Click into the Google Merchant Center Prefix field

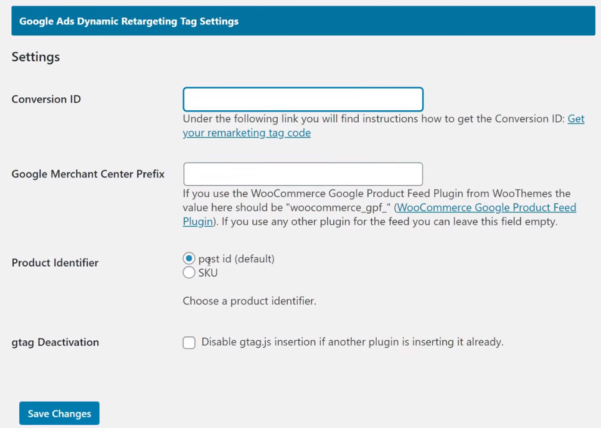303,174
